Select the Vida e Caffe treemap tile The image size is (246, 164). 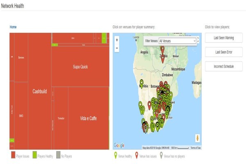click(89, 118)
